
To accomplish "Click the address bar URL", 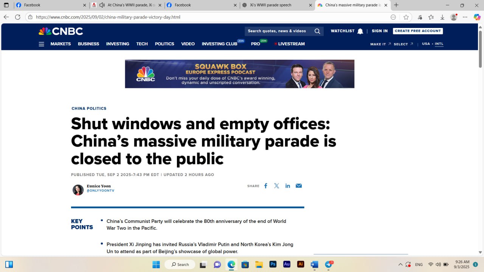I will pyautogui.click(x=108, y=17).
